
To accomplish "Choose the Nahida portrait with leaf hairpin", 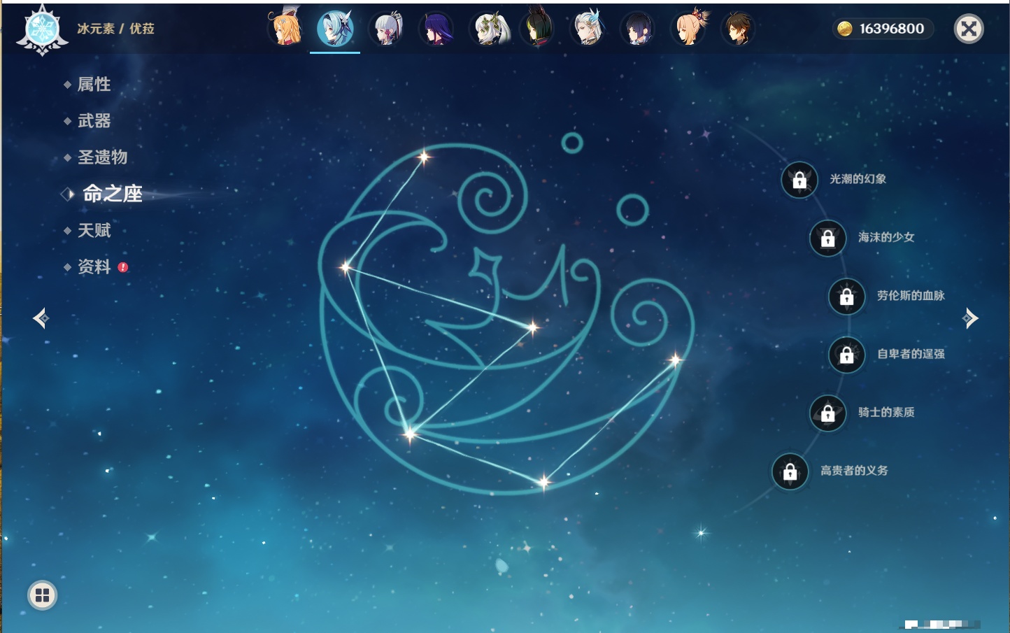I will (x=488, y=29).
